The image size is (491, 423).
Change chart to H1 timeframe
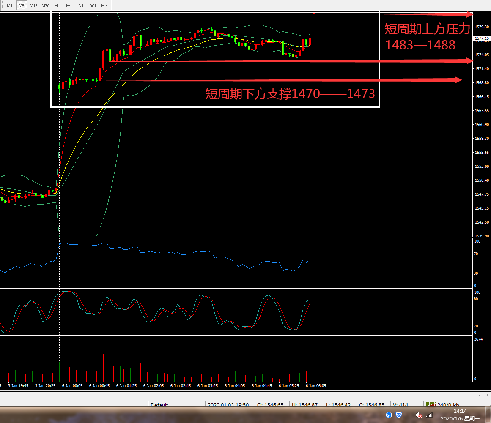click(57, 5)
